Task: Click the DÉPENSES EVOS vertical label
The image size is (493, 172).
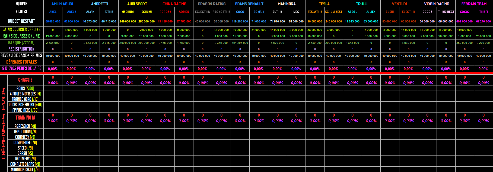Action: [x=4, y=123]
